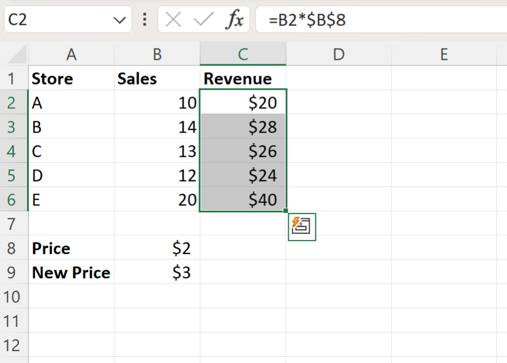The height and width of the screenshot is (363, 507).
Task: Click the fill handle on the selection
Action: (x=285, y=211)
